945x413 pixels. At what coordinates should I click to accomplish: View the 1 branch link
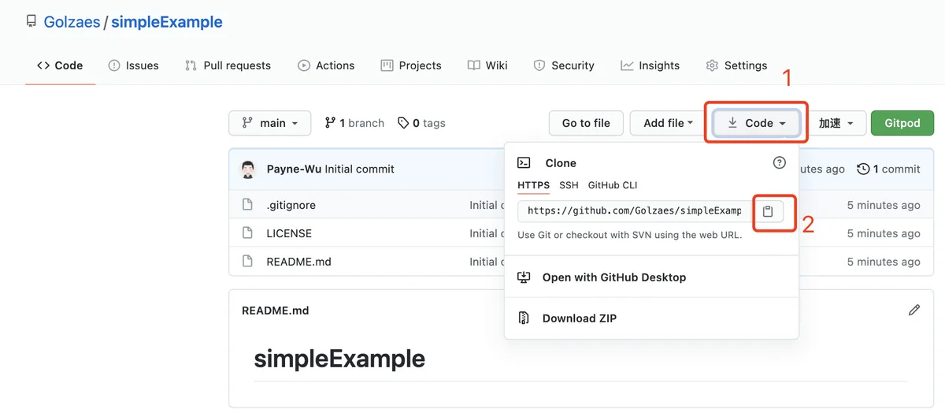pos(354,123)
